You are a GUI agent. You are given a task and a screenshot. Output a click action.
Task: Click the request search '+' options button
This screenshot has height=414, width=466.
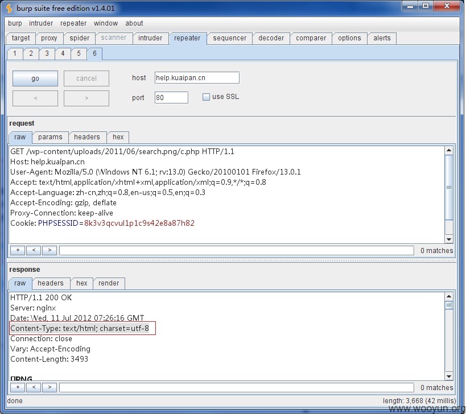(18, 250)
